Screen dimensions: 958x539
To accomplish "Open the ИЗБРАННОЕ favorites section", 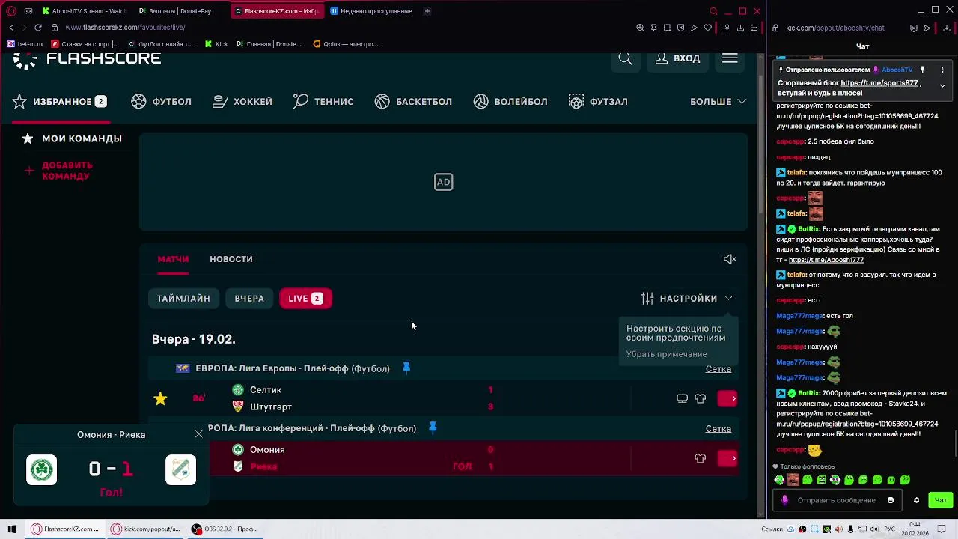I will tap(59, 101).
